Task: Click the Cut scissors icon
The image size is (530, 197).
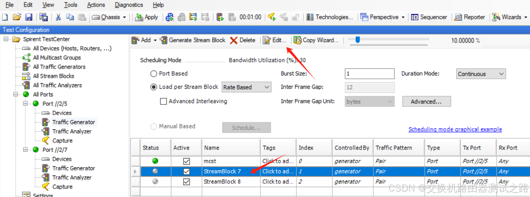Action: (x=58, y=17)
